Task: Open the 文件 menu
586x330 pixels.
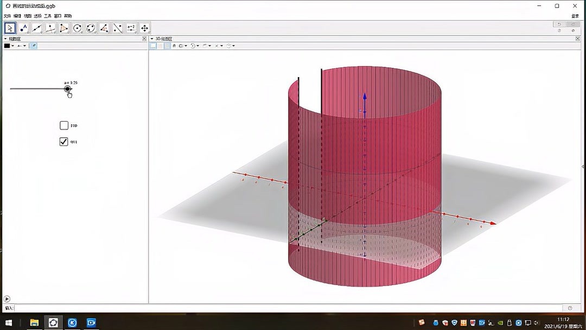Action: tap(8, 16)
